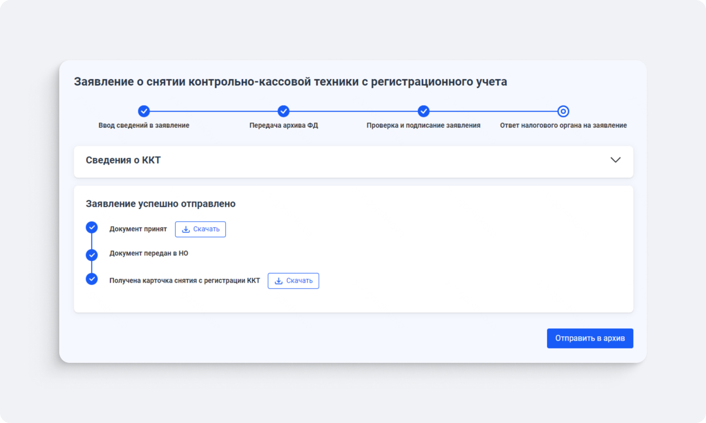
Task: Click checkmark circle above 'Проверка и подписание заявления'
Action: pos(423,111)
